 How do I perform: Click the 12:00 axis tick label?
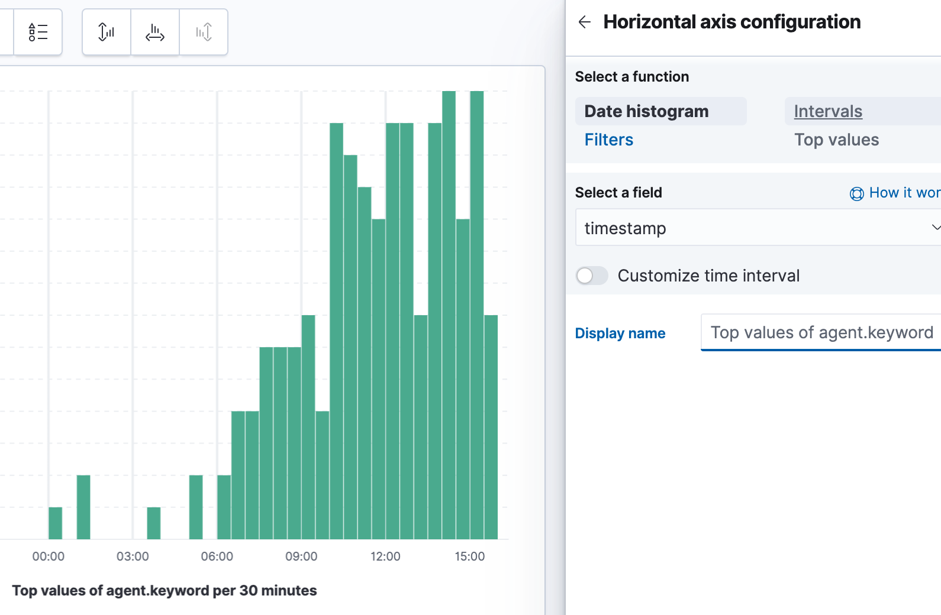coord(385,556)
